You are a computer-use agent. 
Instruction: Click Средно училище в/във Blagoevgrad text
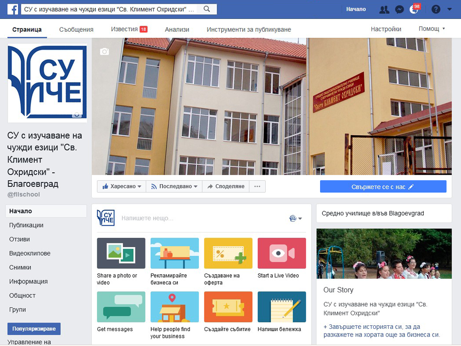373,213
